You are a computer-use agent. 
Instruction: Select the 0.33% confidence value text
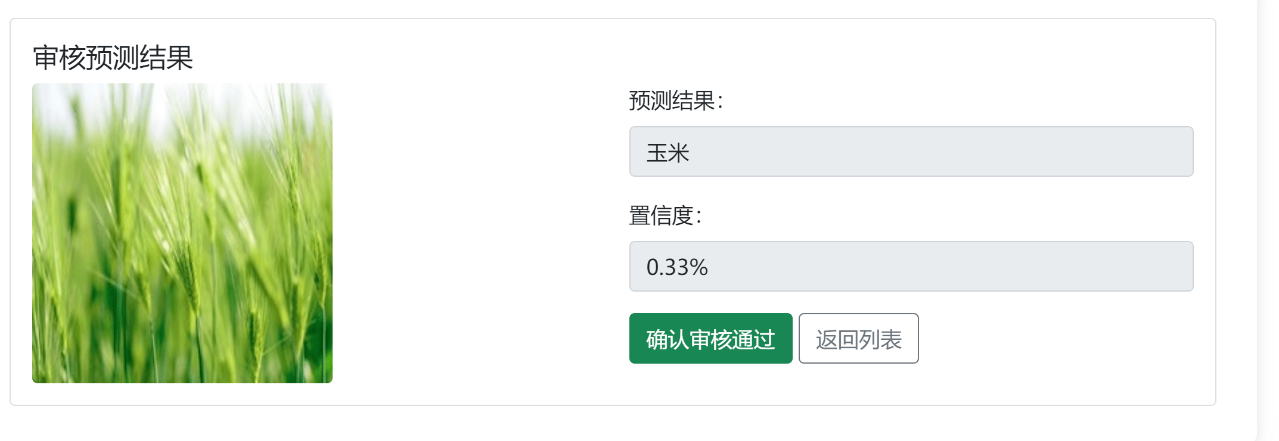(x=677, y=267)
